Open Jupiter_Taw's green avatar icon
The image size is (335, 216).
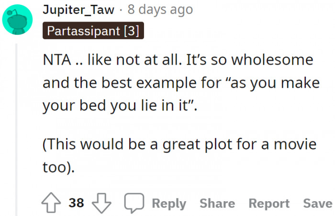point(18,20)
